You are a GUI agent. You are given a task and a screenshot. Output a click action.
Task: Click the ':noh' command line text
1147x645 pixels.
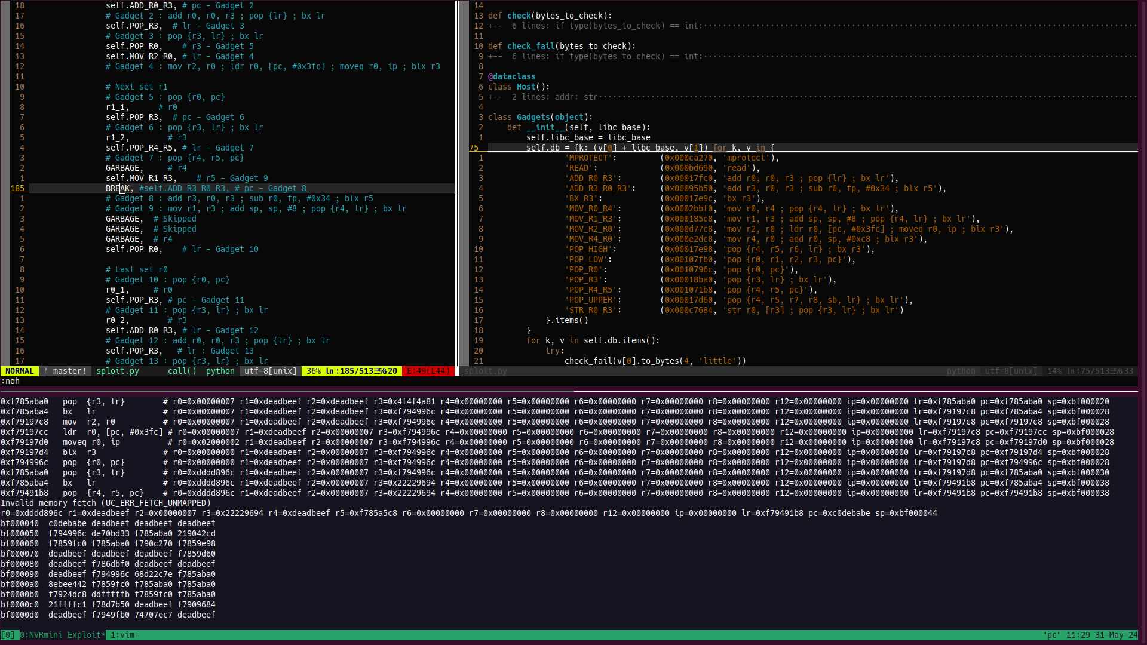coord(10,381)
